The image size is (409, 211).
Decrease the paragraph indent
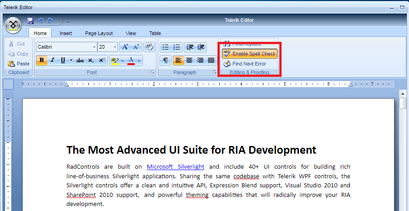click(x=190, y=47)
